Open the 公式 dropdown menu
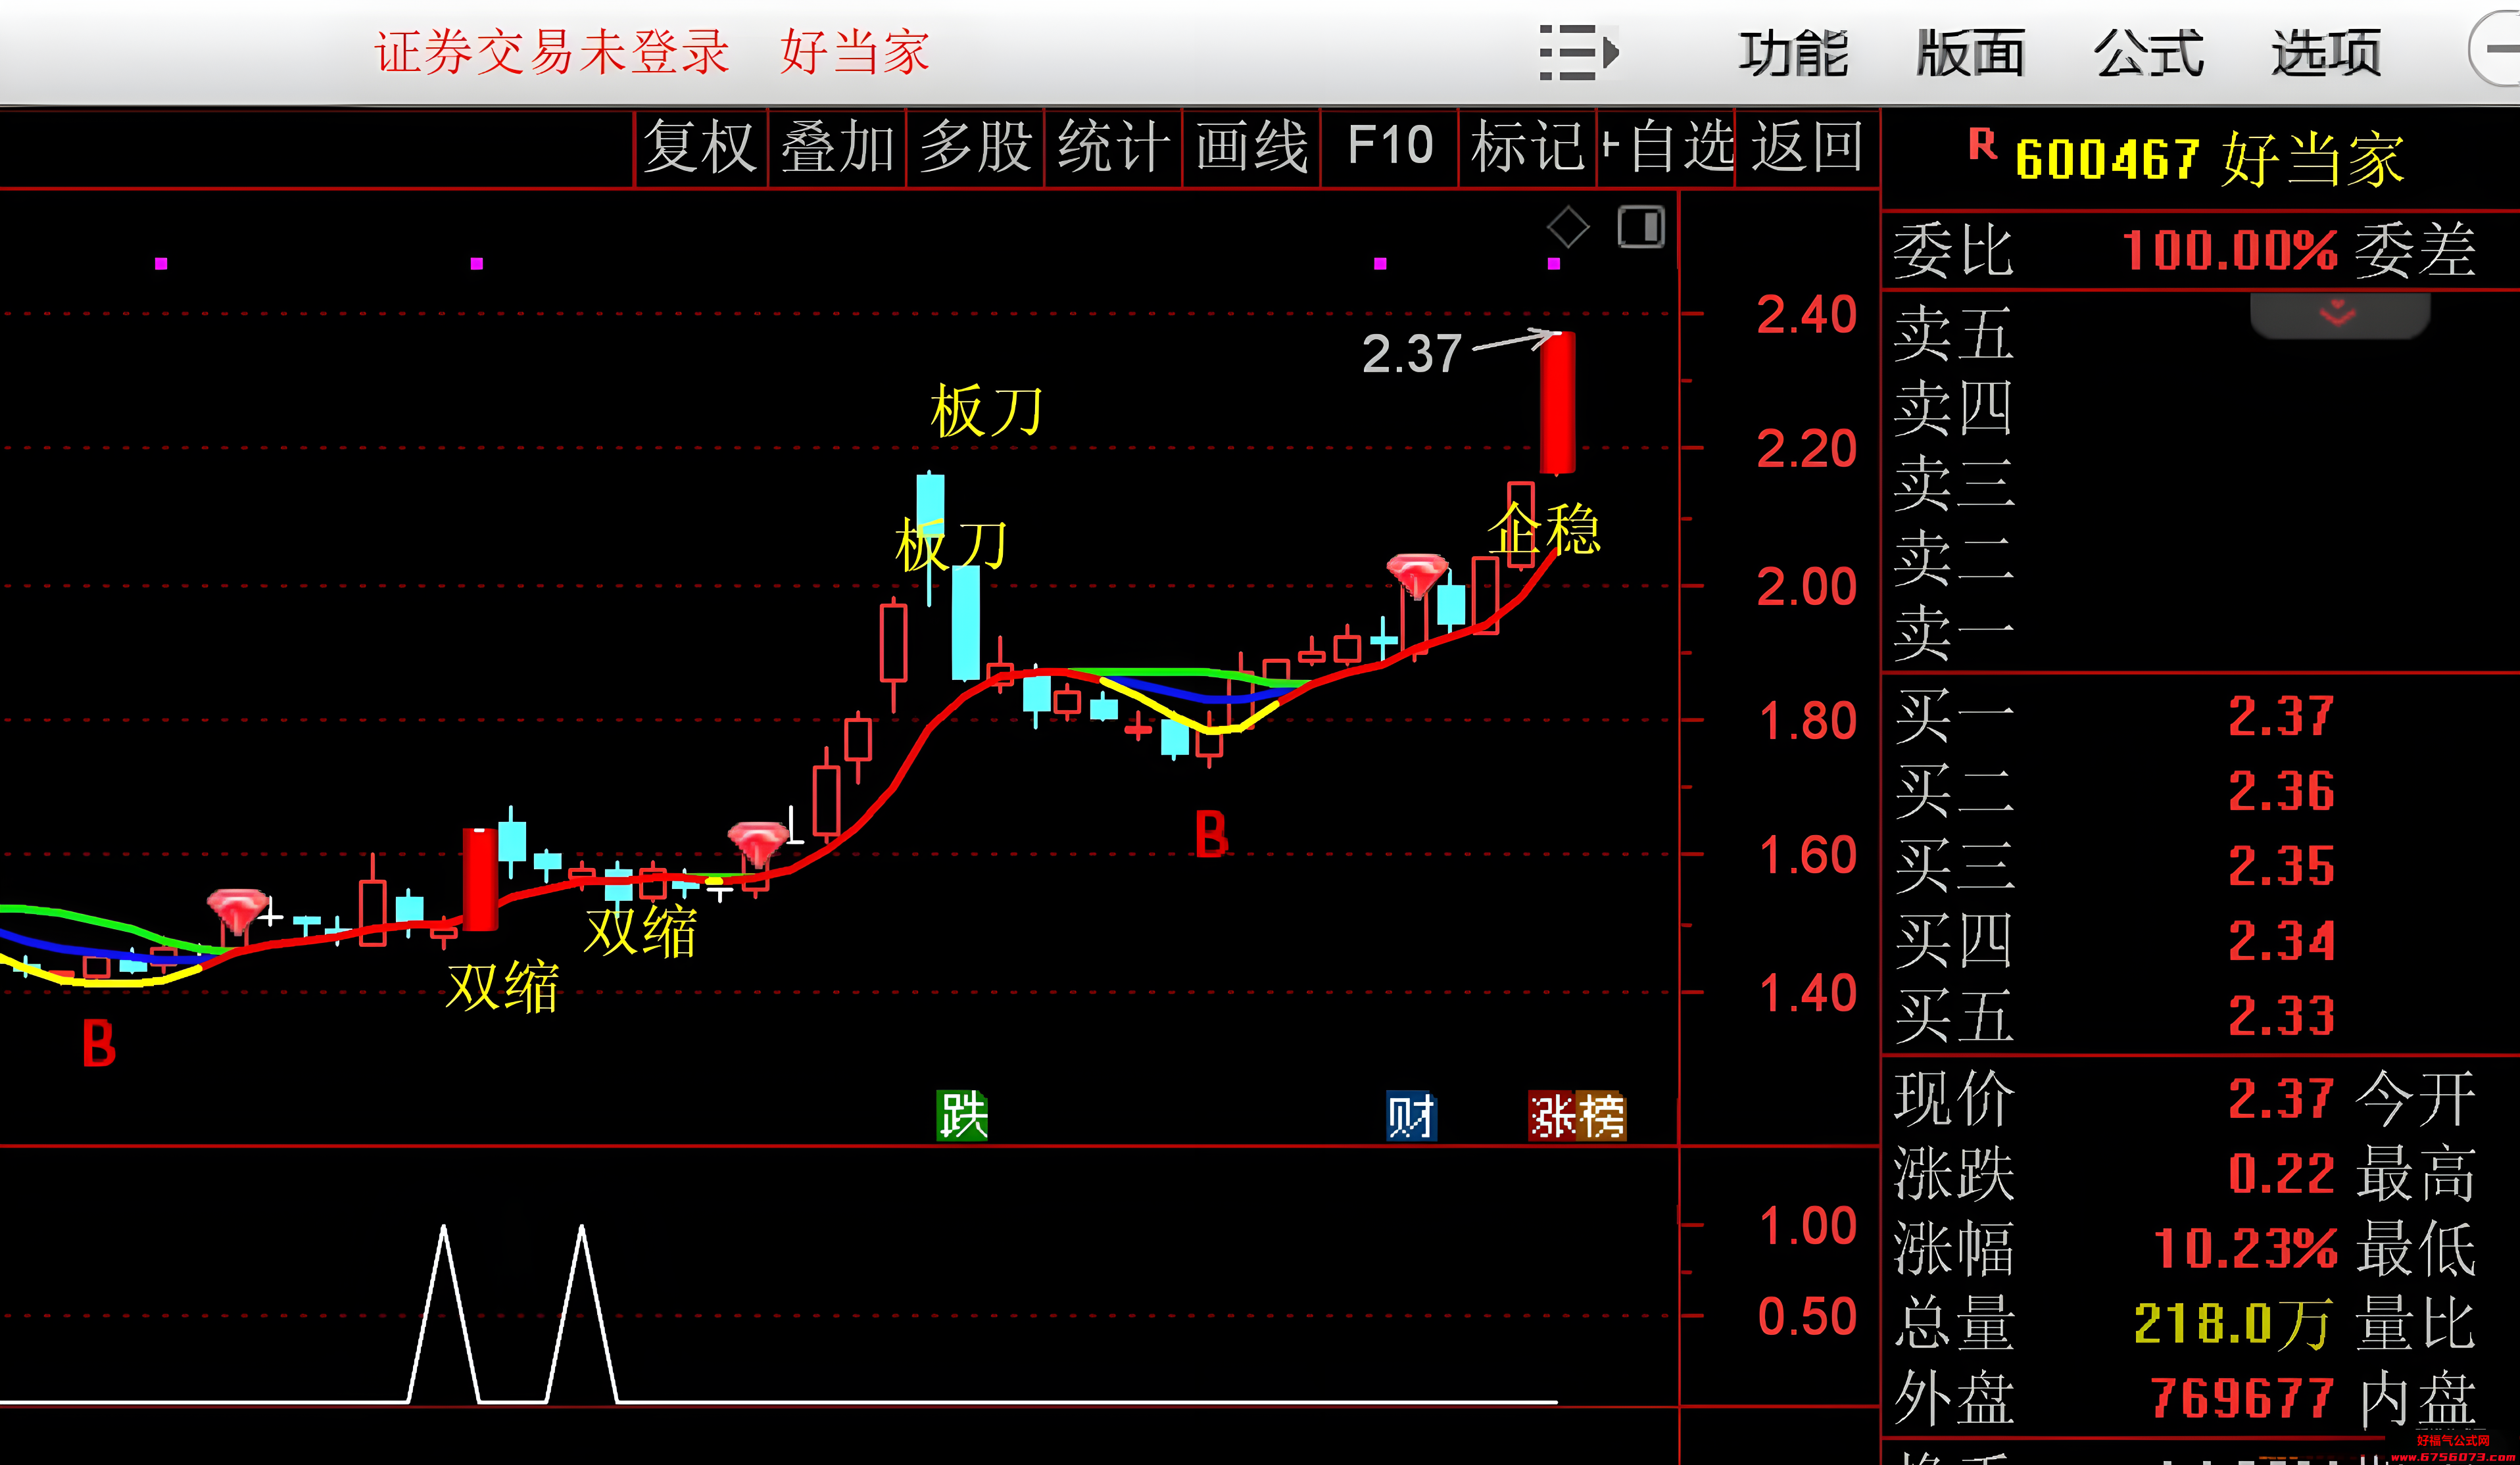Screen dimensions: 2520x1465 (2149, 53)
